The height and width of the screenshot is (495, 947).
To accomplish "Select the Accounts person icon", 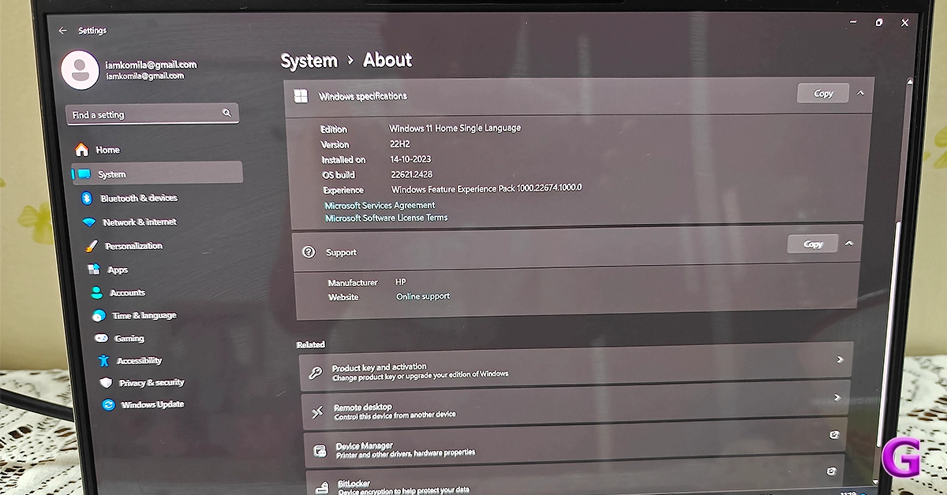I will pyautogui.click(x=96, y=292).
